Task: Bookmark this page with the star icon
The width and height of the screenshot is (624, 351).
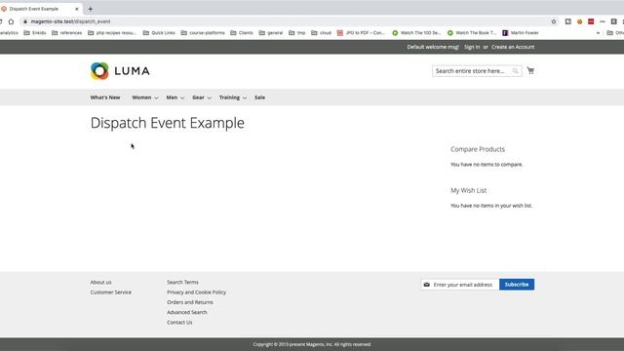Action: [x=554, y=21]
